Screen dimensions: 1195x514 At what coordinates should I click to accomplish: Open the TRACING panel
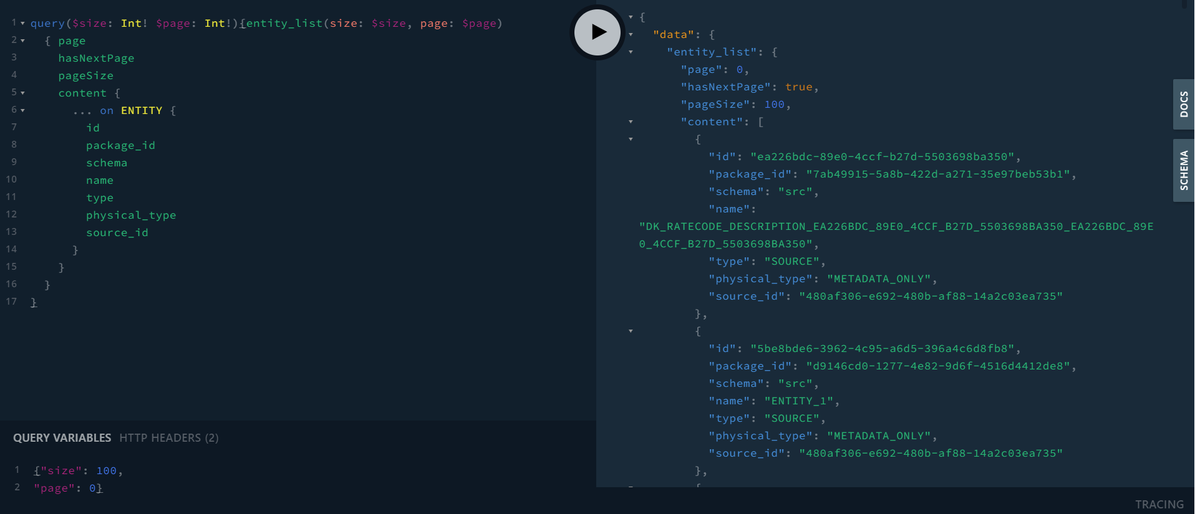click(x=1159, y=504)
